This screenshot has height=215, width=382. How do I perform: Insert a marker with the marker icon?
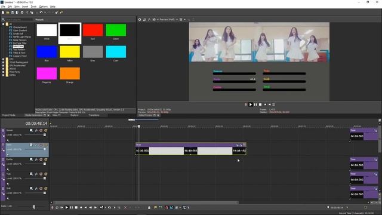point(155,207)
